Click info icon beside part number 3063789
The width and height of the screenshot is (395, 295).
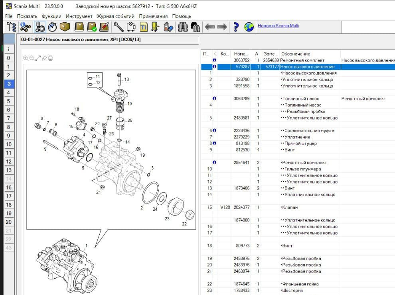(x=214, y=98)
